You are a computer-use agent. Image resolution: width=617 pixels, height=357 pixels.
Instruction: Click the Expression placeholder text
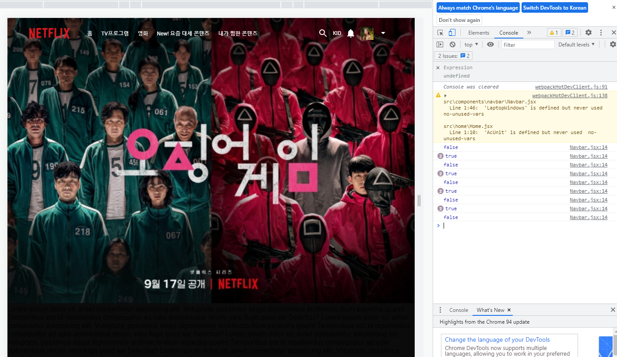click(x=458, y=67)
